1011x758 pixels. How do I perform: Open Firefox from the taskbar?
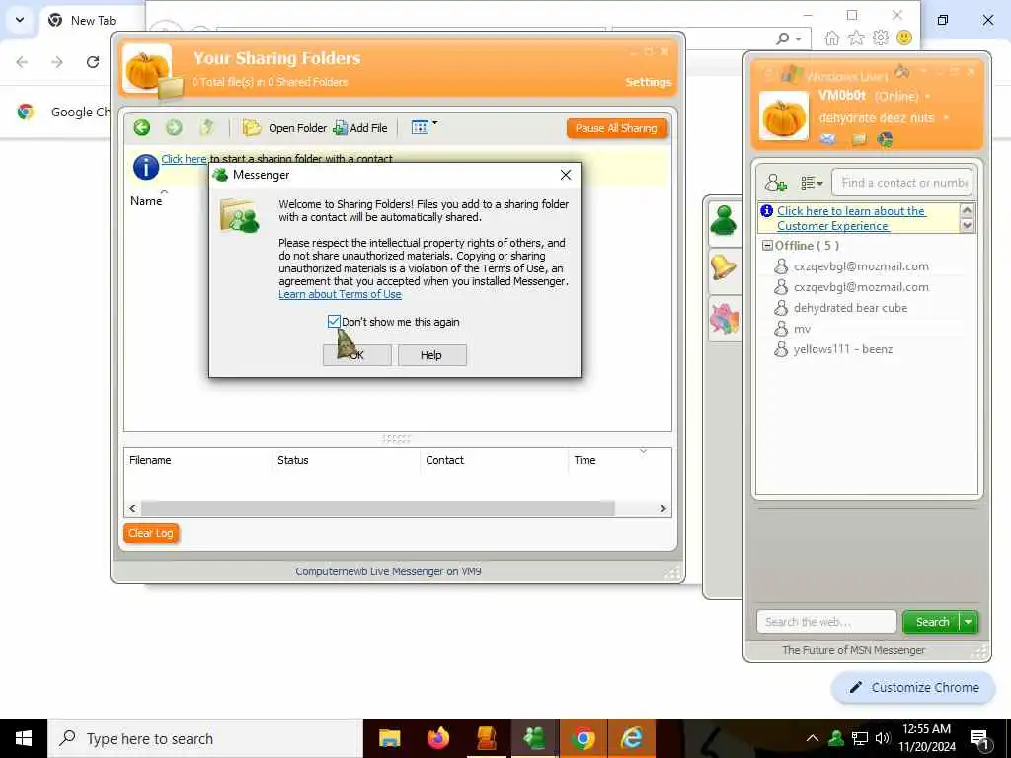tap(438, 738)
